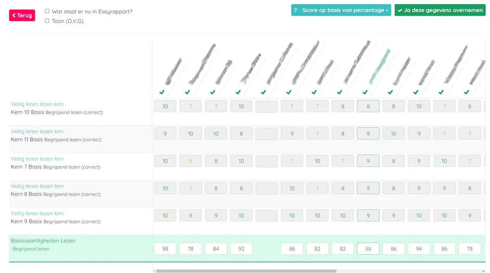Click green-outlined 9 in Kern 8 row
This screenshot has width=490, height=273.
[x=368, y=188]
